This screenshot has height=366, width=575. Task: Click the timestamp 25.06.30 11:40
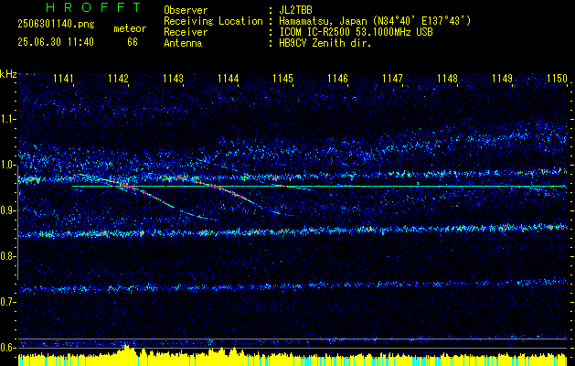click(56, 42)
